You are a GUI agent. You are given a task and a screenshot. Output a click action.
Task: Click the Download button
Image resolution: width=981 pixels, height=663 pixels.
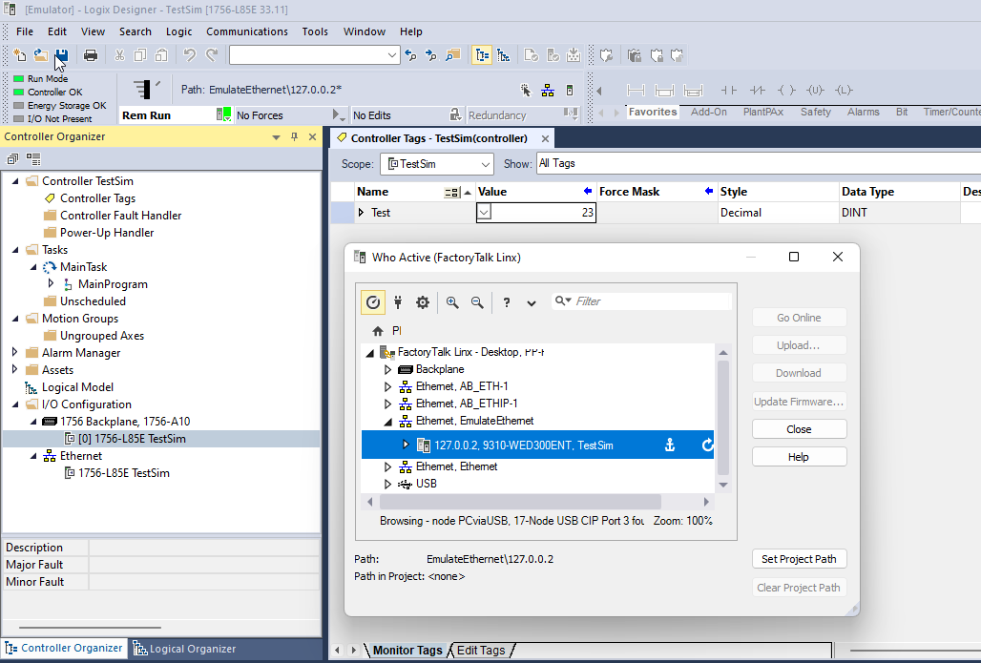(799, 373)
